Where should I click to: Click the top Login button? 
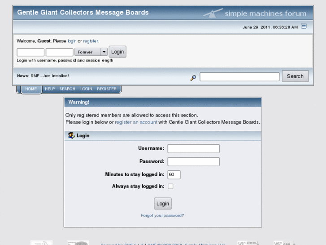(117, 52)
